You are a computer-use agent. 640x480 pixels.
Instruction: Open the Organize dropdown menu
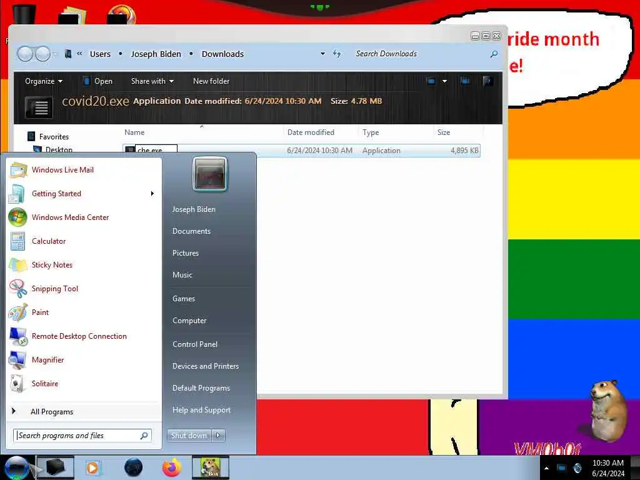(x=44, y=81)
